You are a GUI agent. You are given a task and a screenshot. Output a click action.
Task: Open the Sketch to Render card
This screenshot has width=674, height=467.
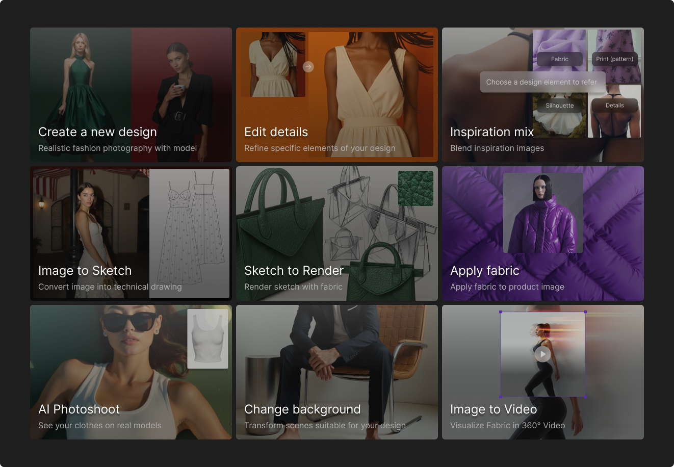coord(337,233)
